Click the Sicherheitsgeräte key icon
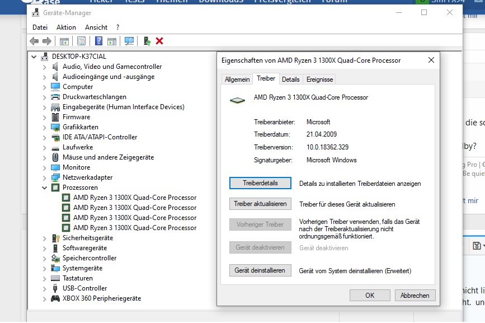Screen dimensions: 485x323 [x=56, y=238]
